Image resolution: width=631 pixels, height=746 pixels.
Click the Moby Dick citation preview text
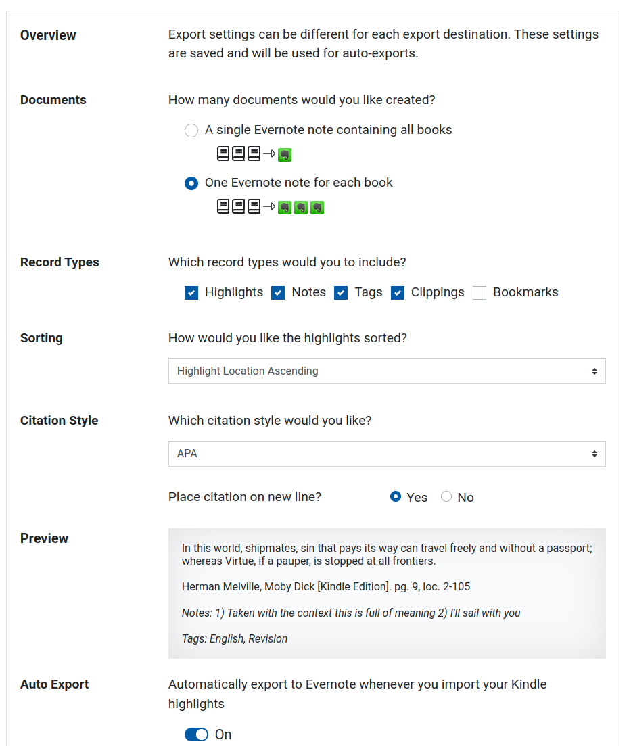tap(326, 586)
